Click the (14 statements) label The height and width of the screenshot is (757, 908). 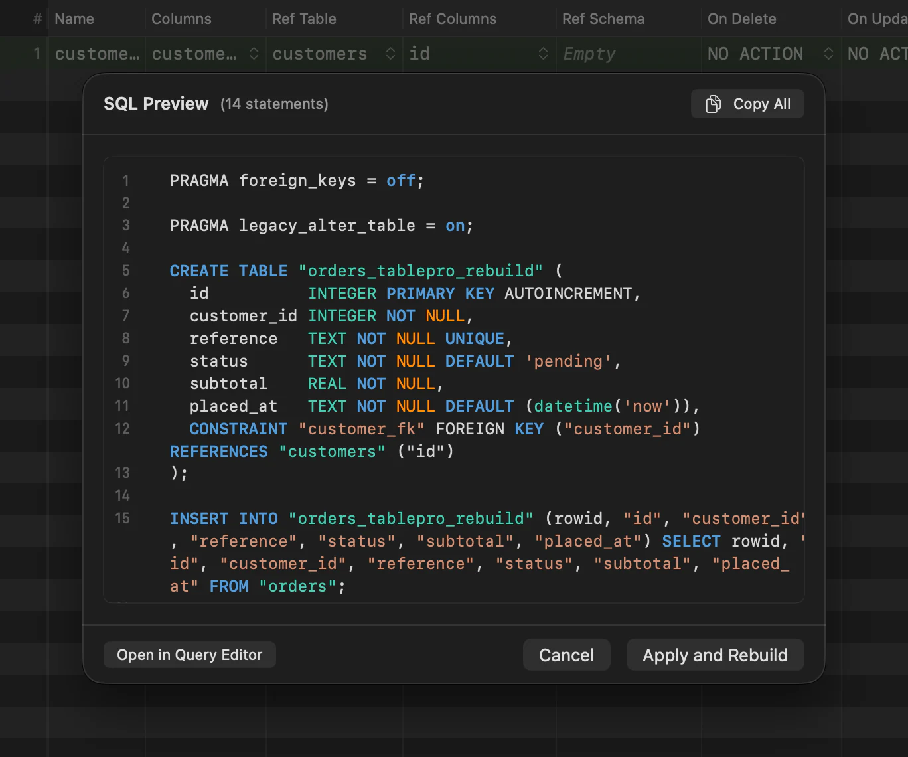point(274,104)
